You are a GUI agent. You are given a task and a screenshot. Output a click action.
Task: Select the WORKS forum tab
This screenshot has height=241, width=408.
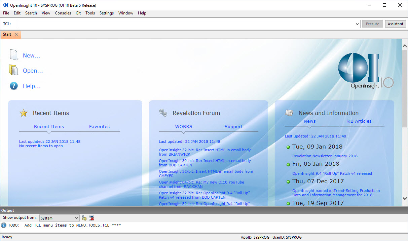[184, 127]
